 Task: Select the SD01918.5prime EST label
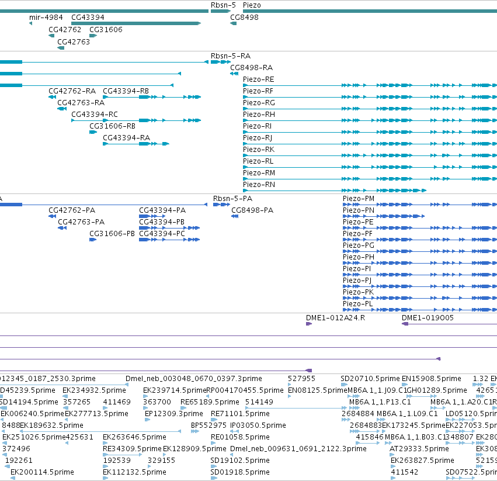click(240, 472)
